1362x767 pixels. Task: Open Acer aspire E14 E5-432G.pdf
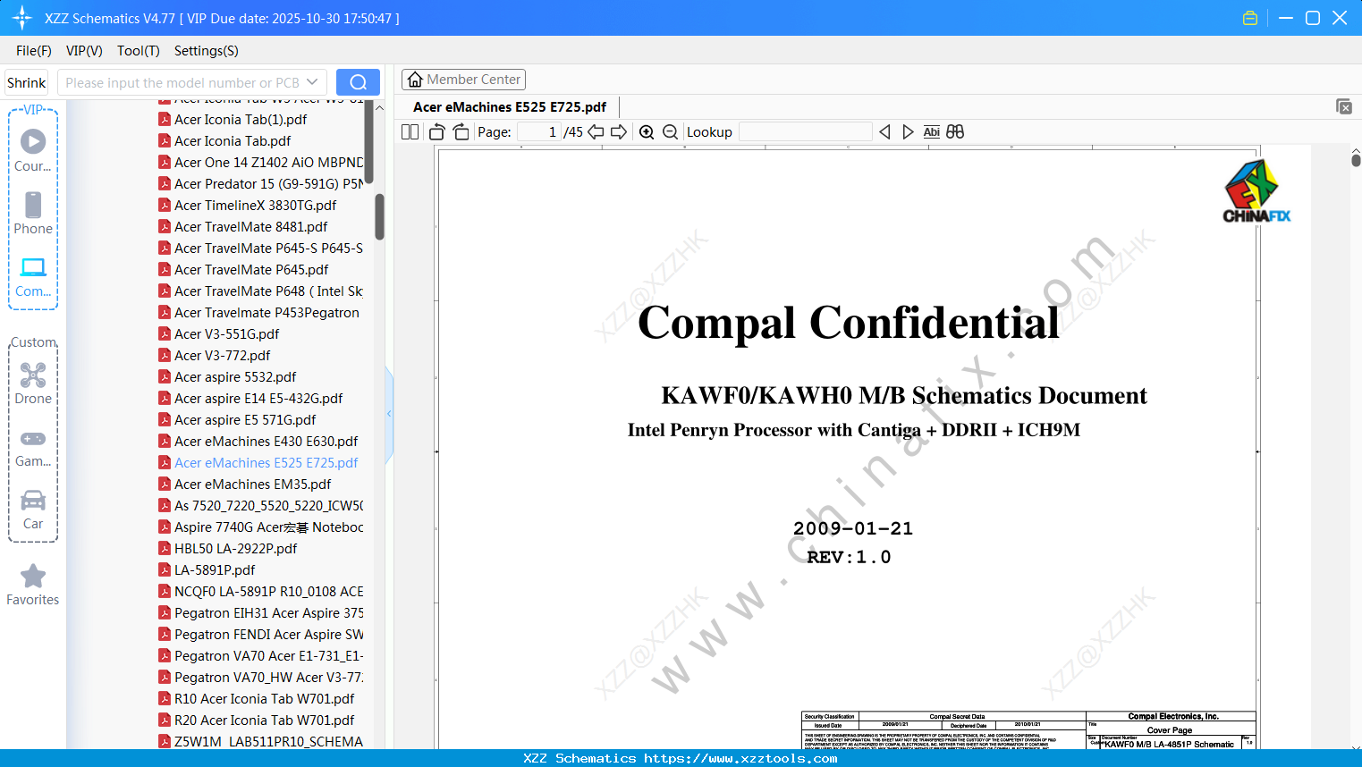[258, 399]
